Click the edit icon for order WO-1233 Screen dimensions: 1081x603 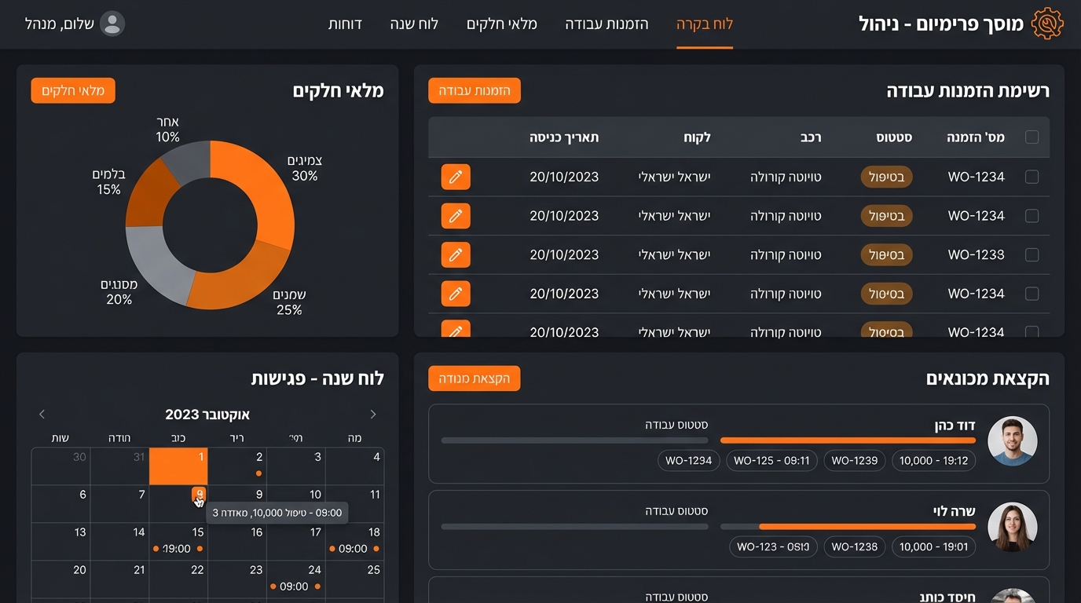(x=456, y=254)
